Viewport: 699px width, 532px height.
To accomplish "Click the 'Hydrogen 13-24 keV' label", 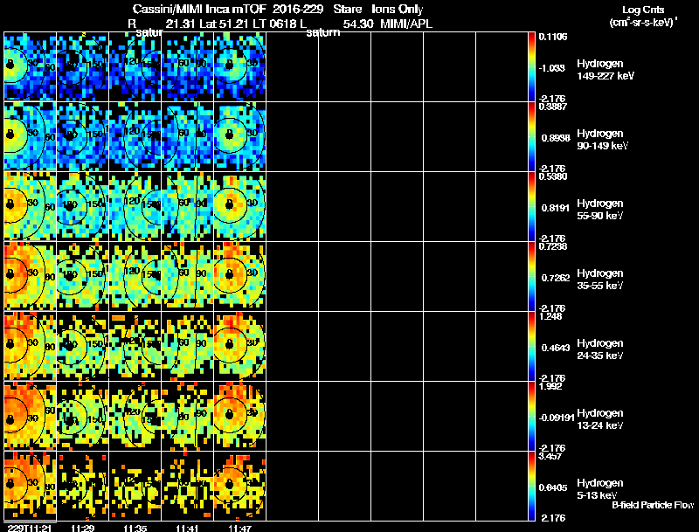I will [600, 419].
